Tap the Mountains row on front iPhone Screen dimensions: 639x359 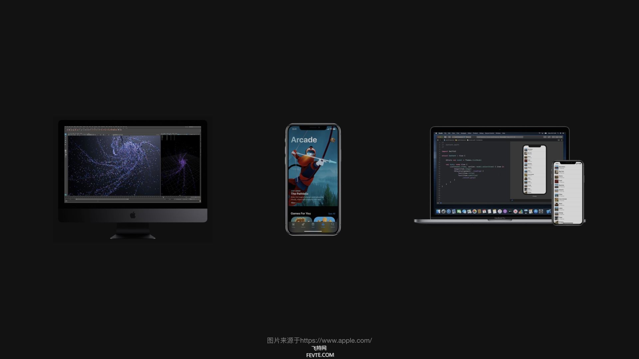coord(568,167)
